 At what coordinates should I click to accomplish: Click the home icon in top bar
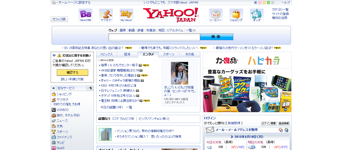click(x=54, y=3)
